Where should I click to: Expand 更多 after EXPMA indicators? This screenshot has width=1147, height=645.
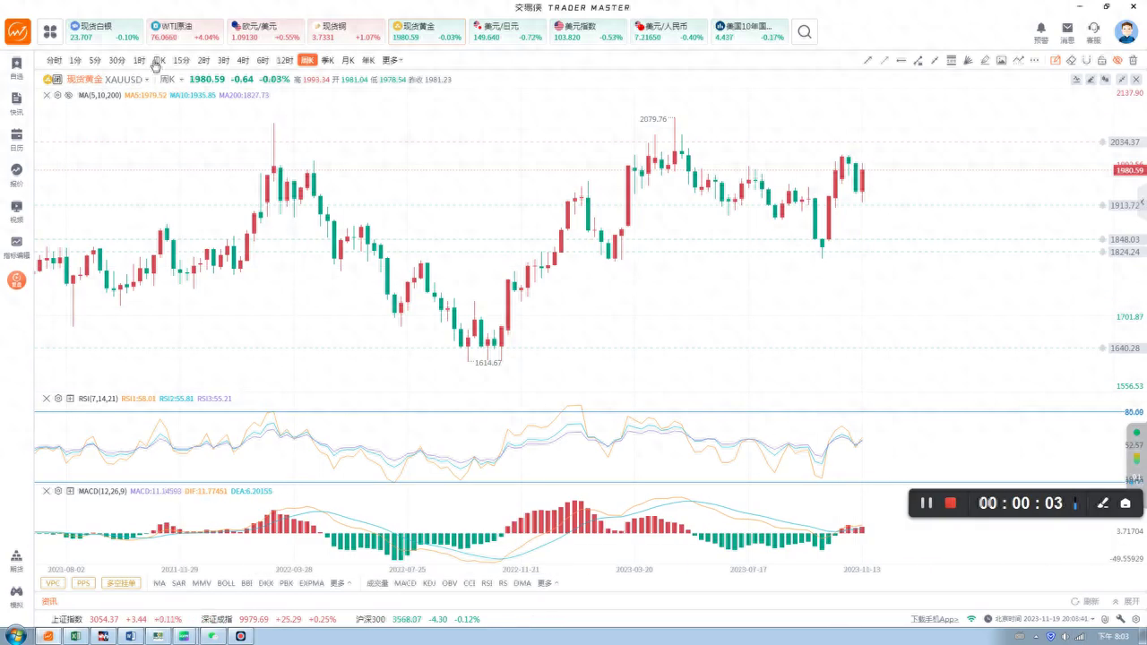(x=341, y=583)
